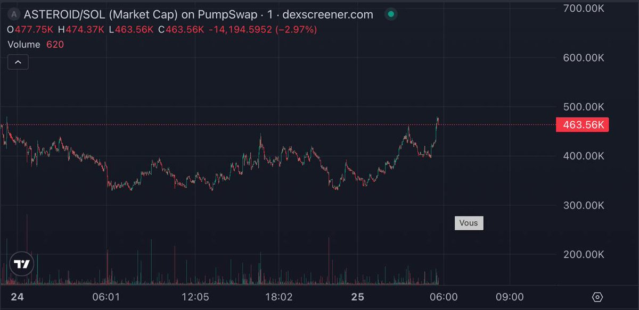The height and width of the screenshot is (310, 639).
Task: Open chart settings hexagon icon
Action: (x=597, y=297)
